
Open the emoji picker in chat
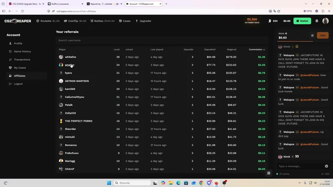[326, 166]
